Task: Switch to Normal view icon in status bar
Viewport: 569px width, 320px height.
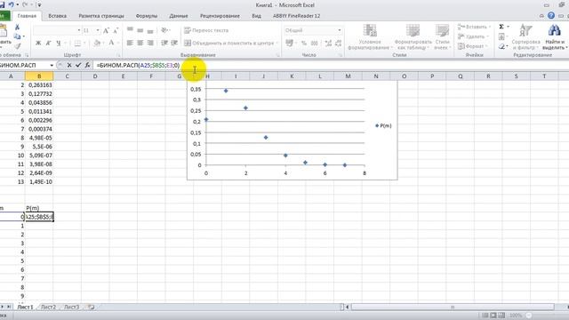Action: (485, 316)
